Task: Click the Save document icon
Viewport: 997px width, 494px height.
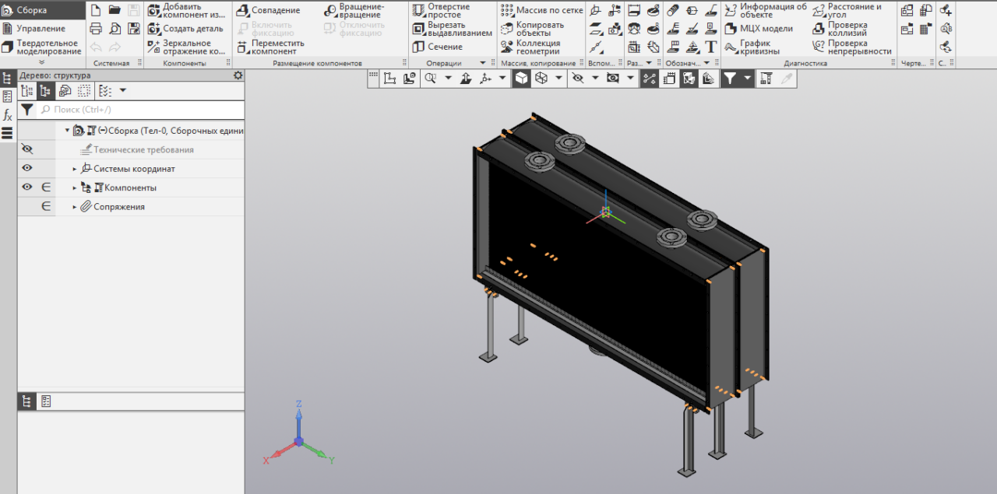Action: [134, 10]
